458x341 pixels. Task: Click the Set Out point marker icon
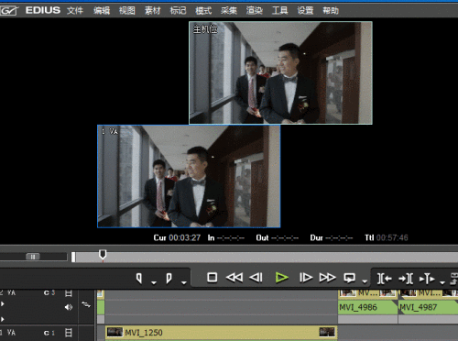click(169, 278)
